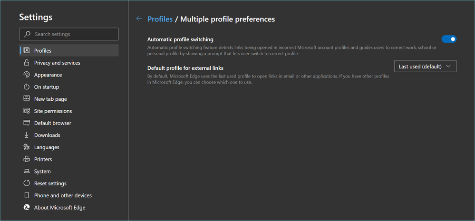Click the On startup power icon
This screenshot has height=221, width=475.
[27, 87]
